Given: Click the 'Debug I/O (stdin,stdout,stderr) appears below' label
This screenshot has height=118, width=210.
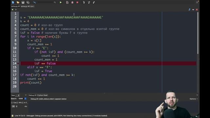Looking at the screenshot, I should coord(49,99).
